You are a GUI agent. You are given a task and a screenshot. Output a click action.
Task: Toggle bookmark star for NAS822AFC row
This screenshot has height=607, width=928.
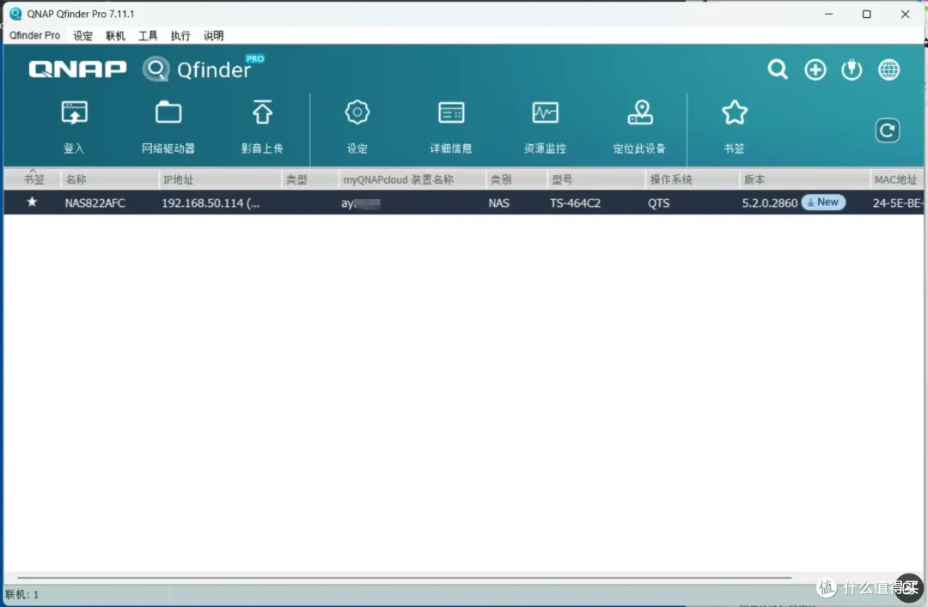pyautogui.click(x=32, y=203)
